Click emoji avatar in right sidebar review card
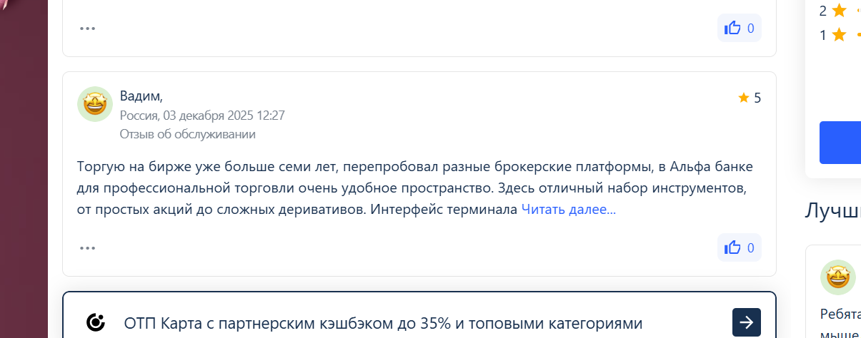Image resolution: width=861 pixels, height=338 pixels. pos(837,277)
